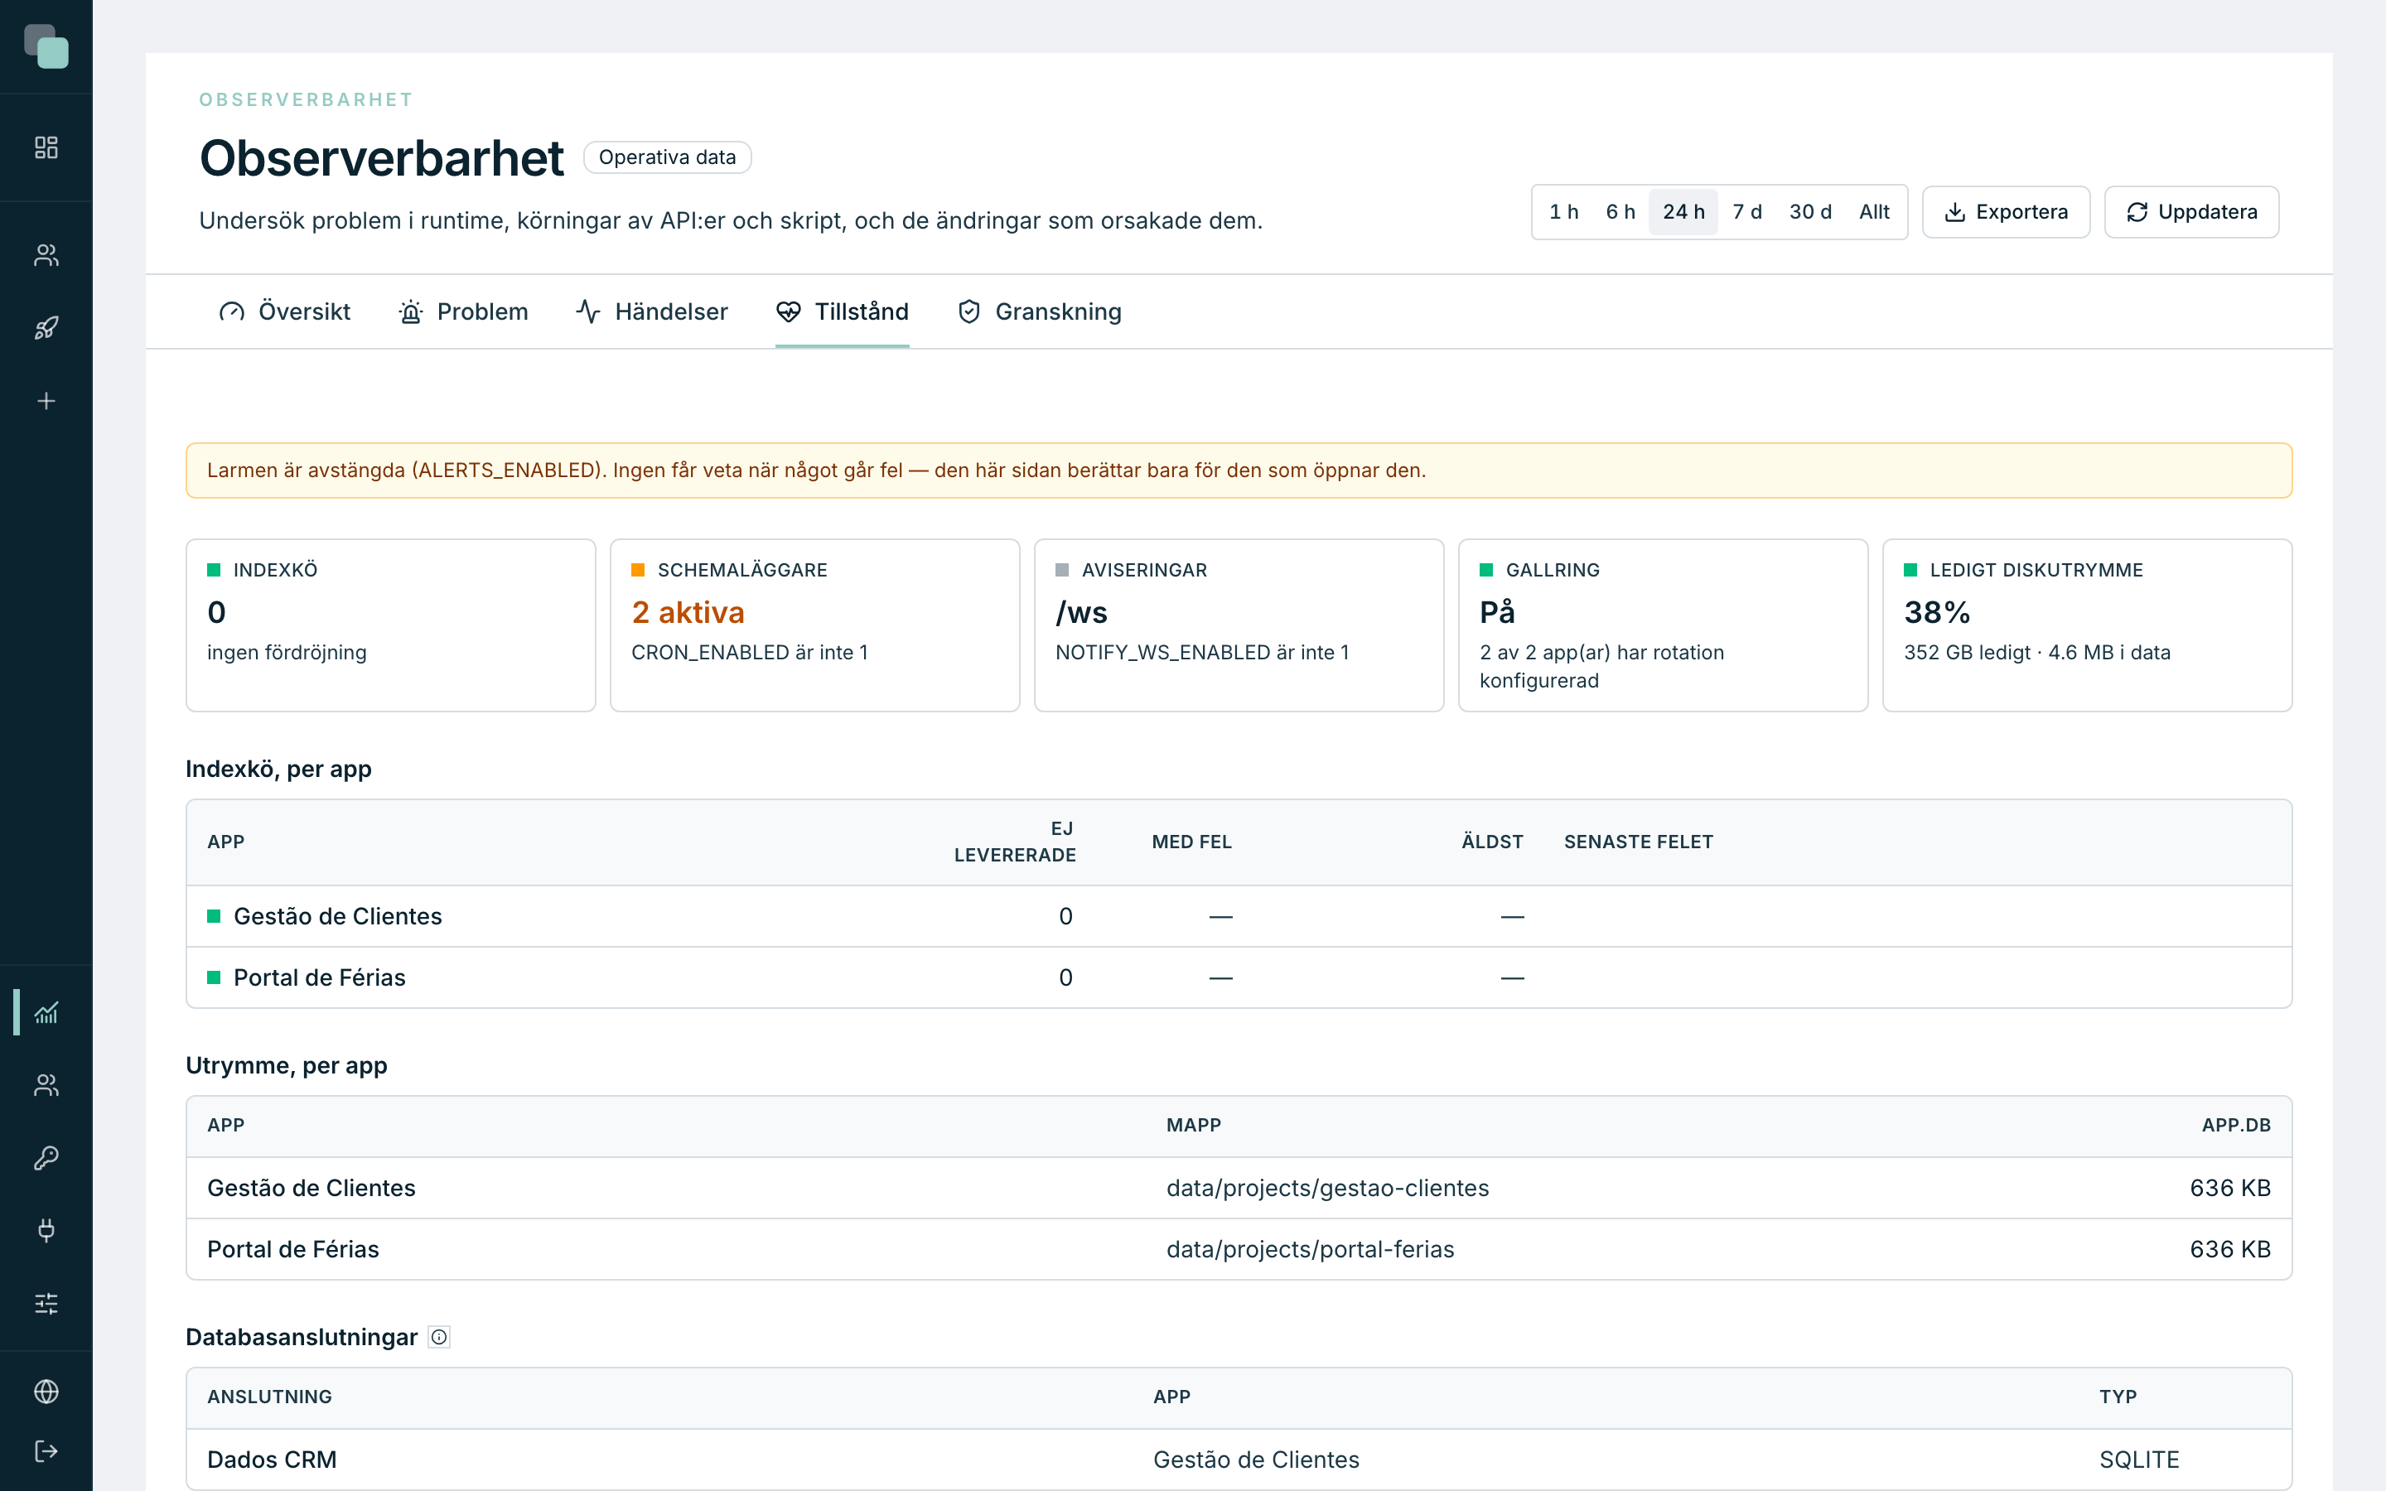Open the key icon in sidebar
This screenshot has height=1491, width=2386.
(x=46, y=1158)
